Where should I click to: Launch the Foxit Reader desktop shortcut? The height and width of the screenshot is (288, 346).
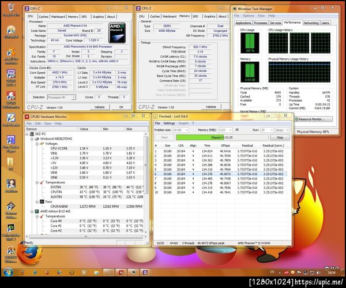11,120
